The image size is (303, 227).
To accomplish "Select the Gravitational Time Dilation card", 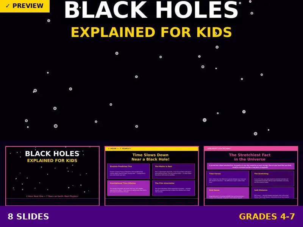I will tap(128, 188).
